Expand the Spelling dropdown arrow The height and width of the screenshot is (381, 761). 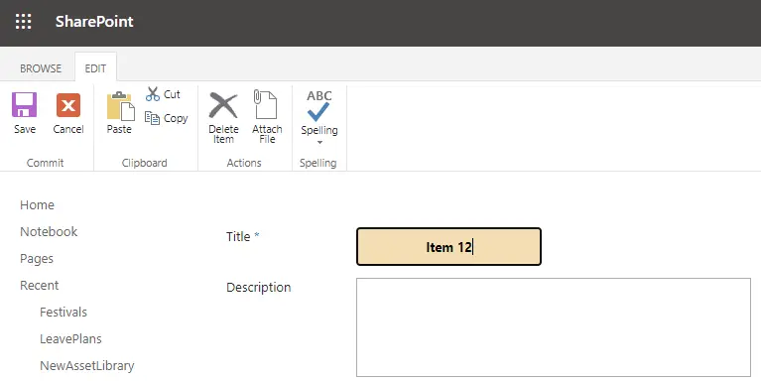point(319,142)
